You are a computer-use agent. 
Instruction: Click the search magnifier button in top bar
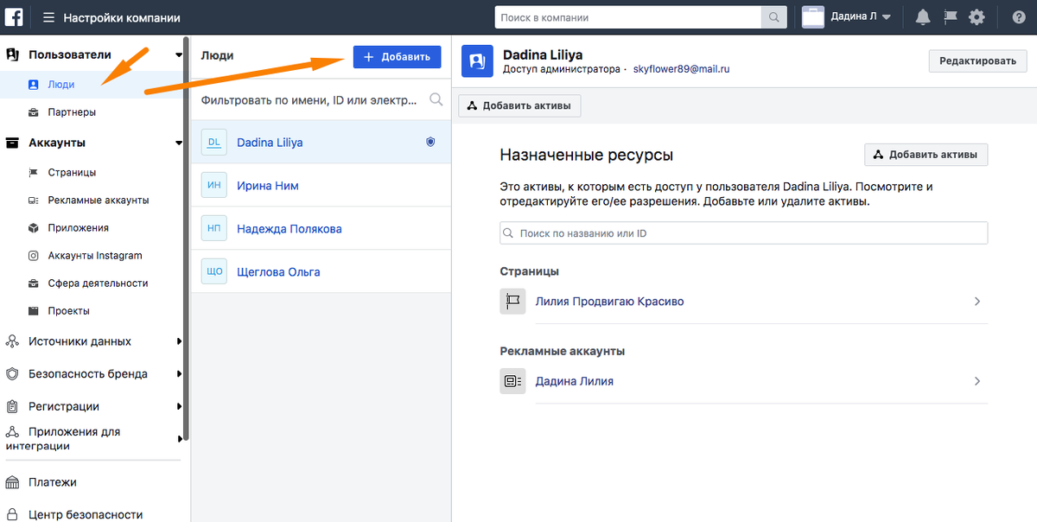(x=773, y=17)
